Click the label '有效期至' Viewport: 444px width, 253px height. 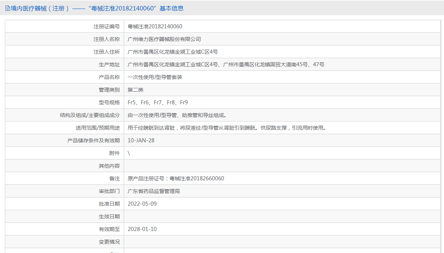coord(109,229)
